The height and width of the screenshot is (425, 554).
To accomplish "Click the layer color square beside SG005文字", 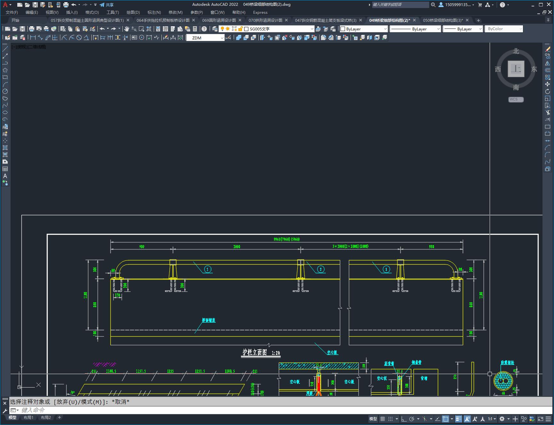I will click(x=246, y=29).
